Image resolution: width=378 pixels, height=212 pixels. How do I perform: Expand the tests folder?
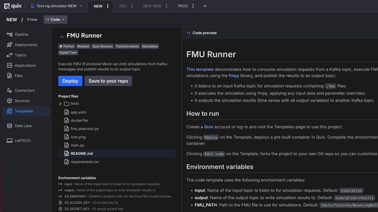click(x=61, y=104)
